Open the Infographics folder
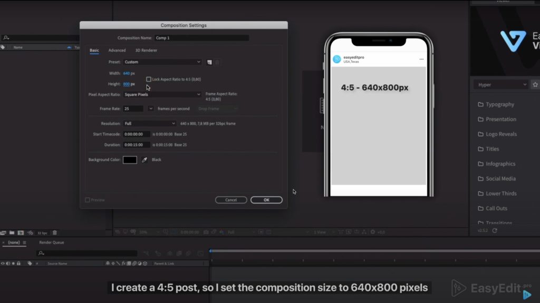The height and width of the screenshot is (303, 540). pyautogui.click(x=497, y=163)
